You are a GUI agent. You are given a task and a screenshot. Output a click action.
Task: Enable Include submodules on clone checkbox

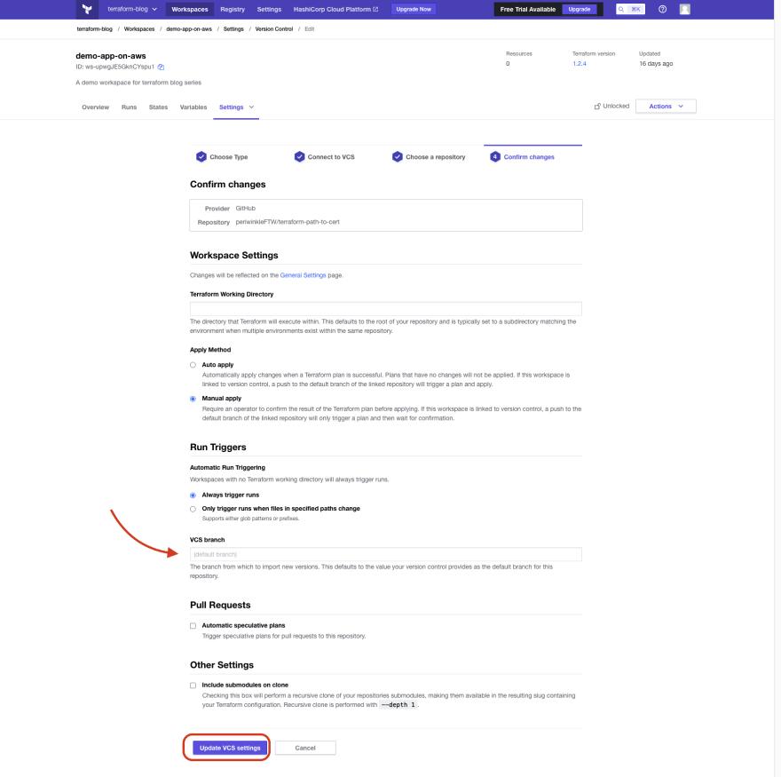click(x=193, y=686)
